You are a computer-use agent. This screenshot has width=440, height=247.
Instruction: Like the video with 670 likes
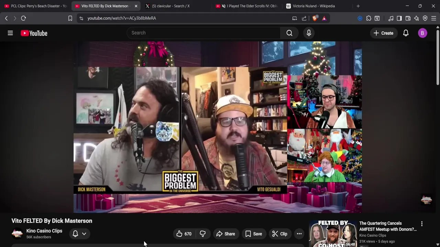184,234
